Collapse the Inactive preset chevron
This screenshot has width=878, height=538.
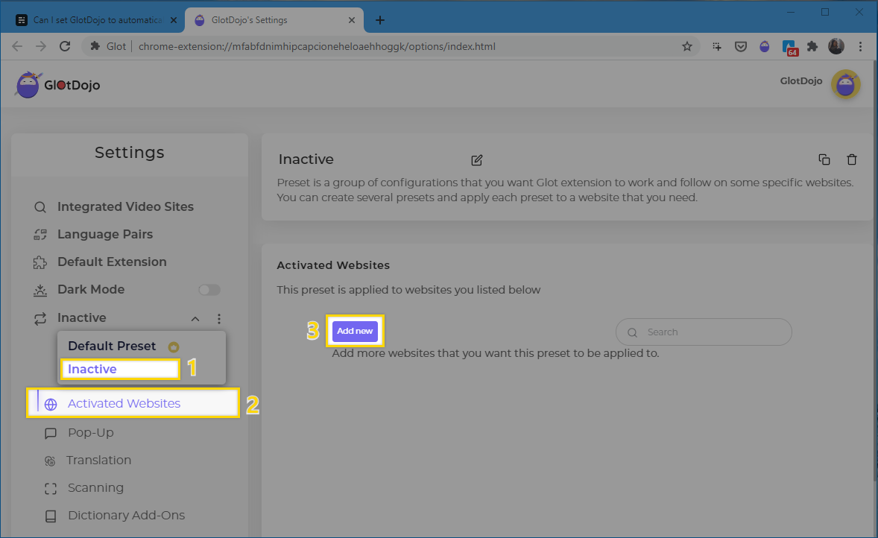(195, 318)
